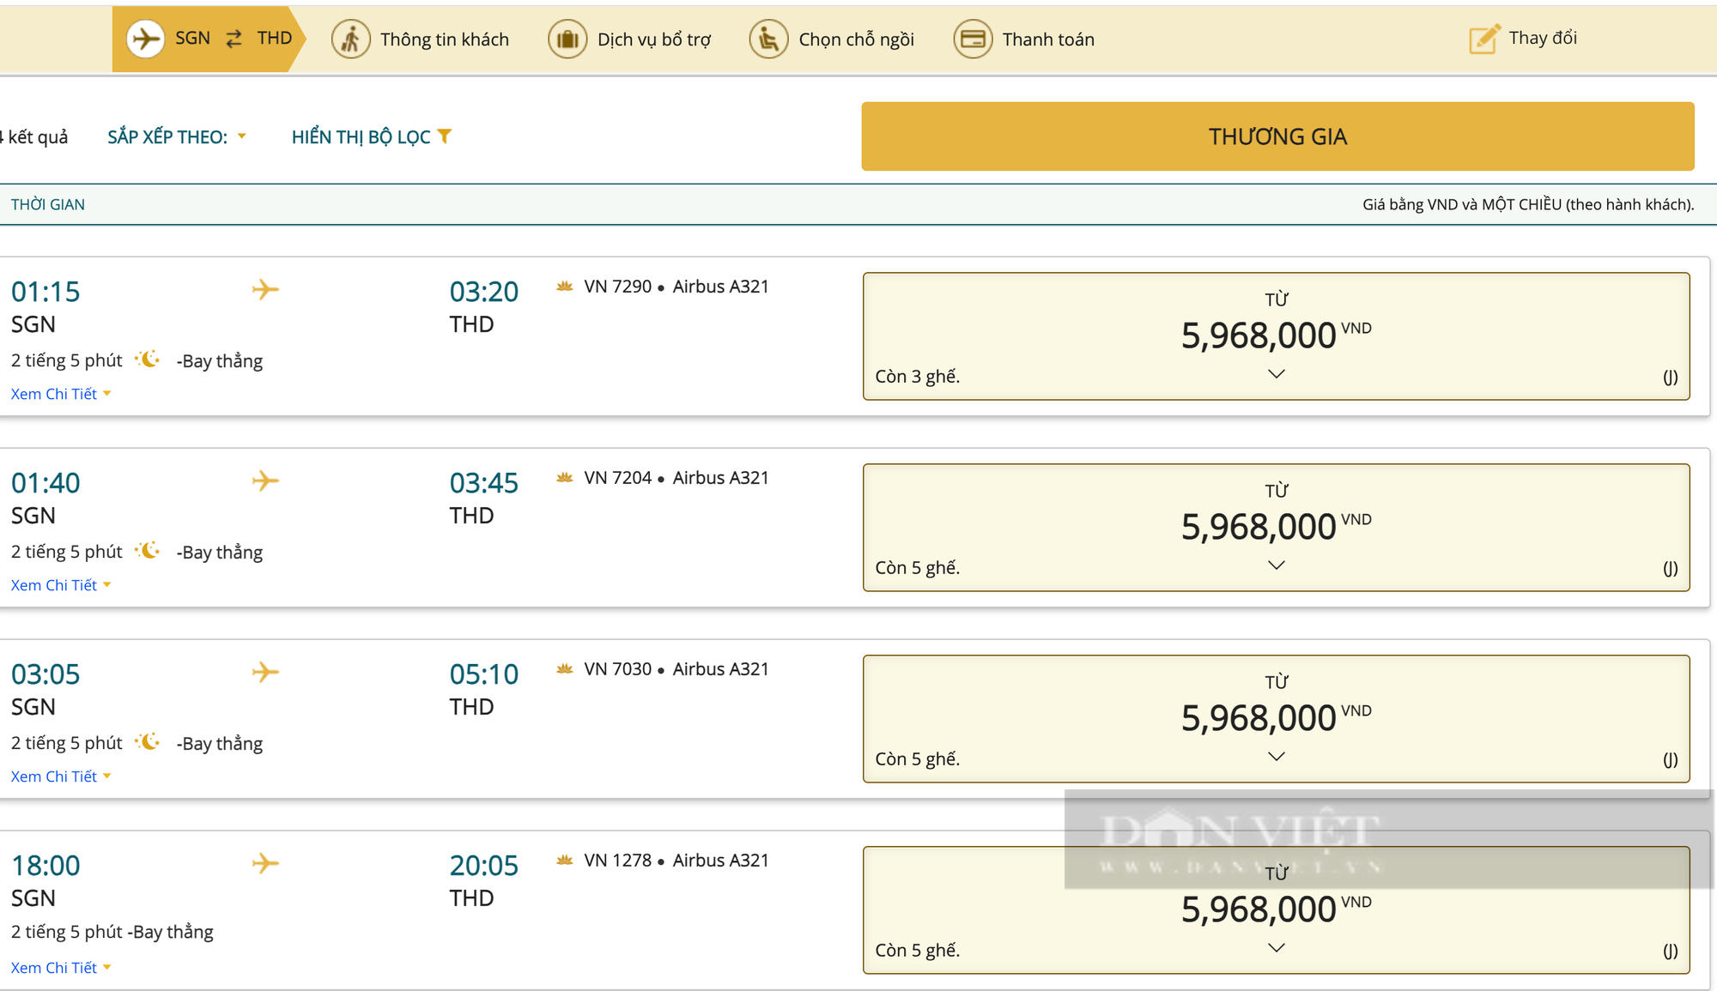Select the 5,968,000 VND fare for VN 7204
Viewport: 1717px width, 991px height.
pyautogui.click(x=1277, y=528)
